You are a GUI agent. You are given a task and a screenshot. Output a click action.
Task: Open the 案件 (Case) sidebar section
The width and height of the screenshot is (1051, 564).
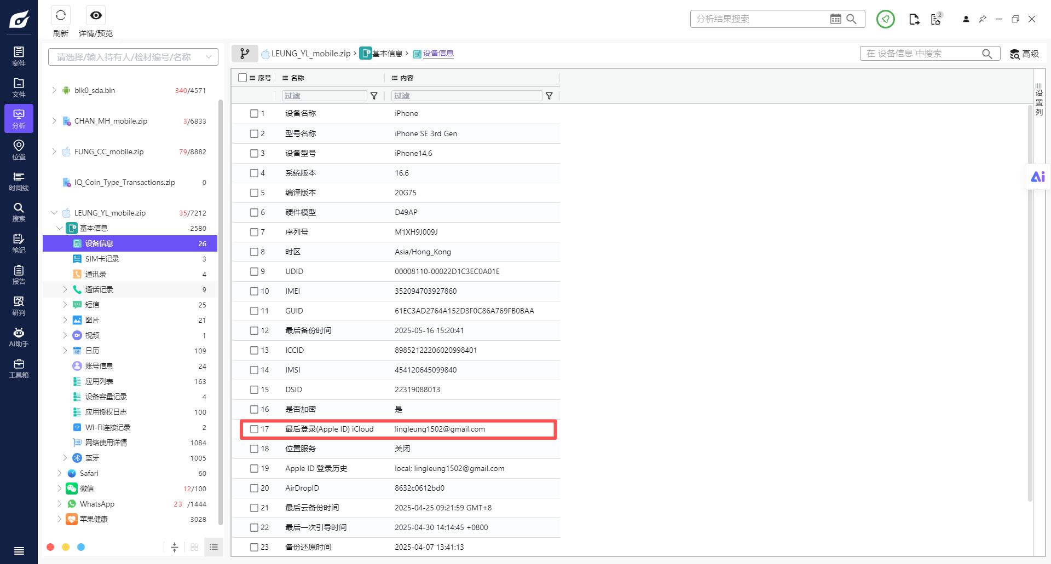[19, 56]
